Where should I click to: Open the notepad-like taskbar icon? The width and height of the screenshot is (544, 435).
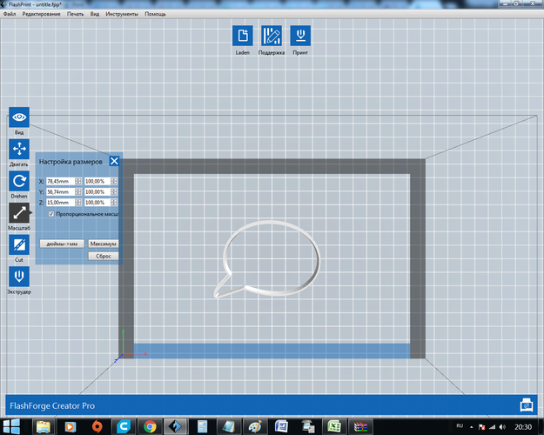click(x=229, y=426)
